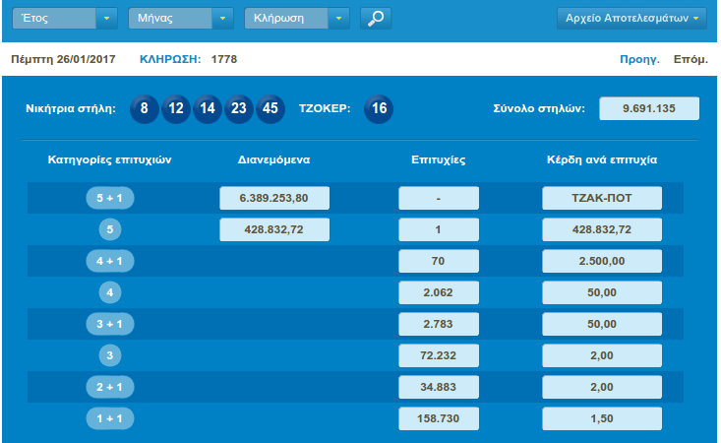Open Αρχείο Αποτελεσμάτων results archive menu
This screenshot has height=443, width=721.
[631, 18]
